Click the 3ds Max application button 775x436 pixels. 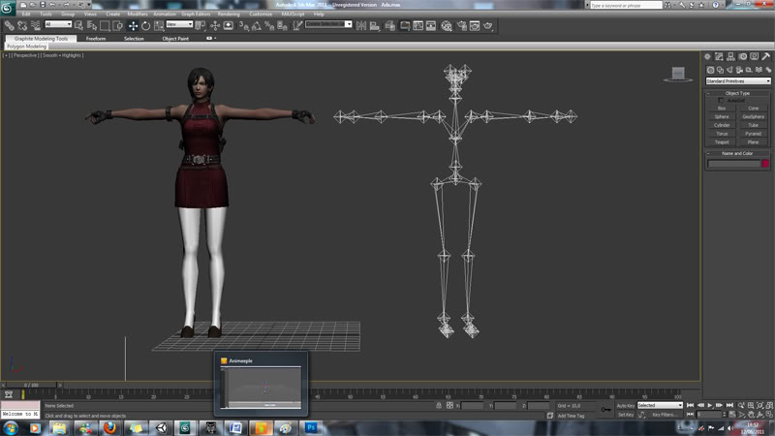click(8, 8)
